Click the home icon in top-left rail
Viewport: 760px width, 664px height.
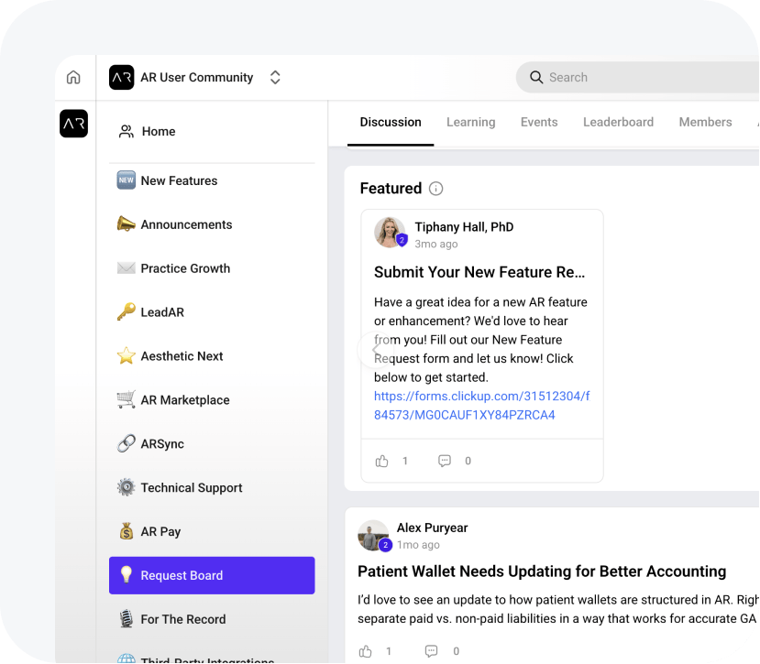(x=73, y=78)
